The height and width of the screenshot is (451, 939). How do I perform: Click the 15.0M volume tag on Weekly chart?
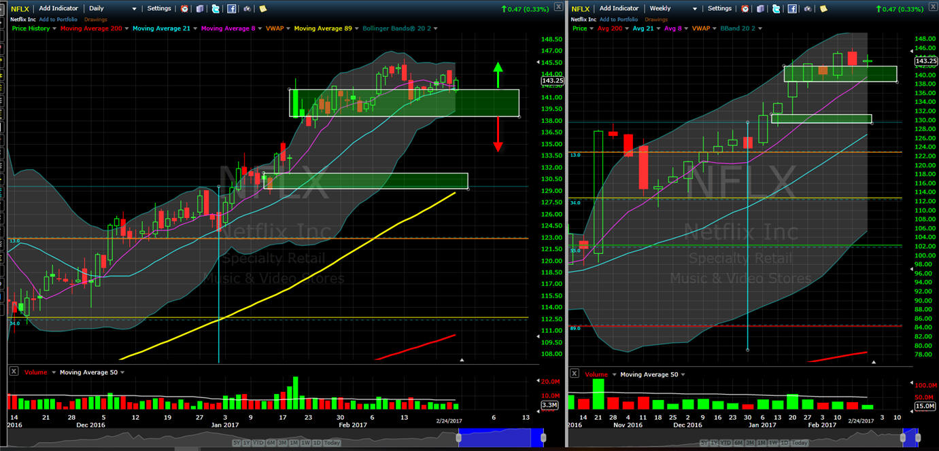click(927, 406)
